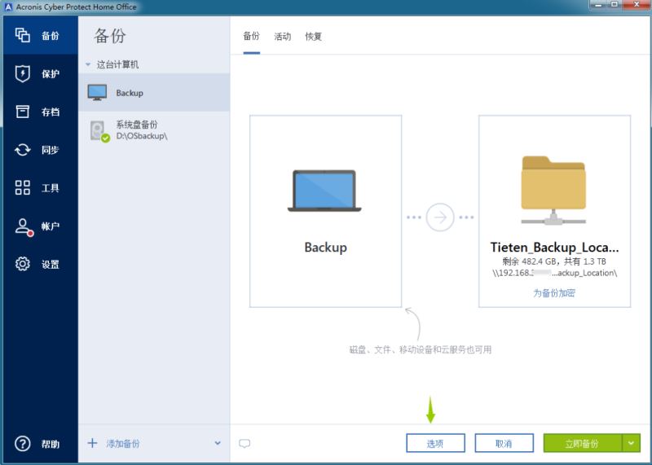This screenshot has height=465, width=652.
Task: Click the Acronis logo in title bar
Action: click(x=8, y=7)
